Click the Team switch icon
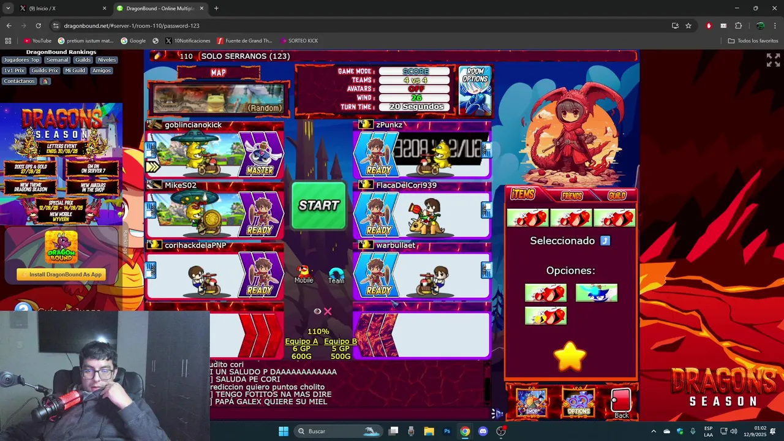Viewport: 784px width, 441px height. point(336,276)
